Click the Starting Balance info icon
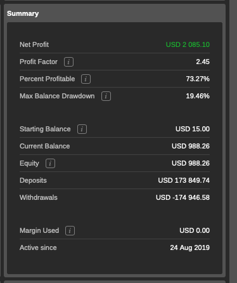 [x=82, y=129]
